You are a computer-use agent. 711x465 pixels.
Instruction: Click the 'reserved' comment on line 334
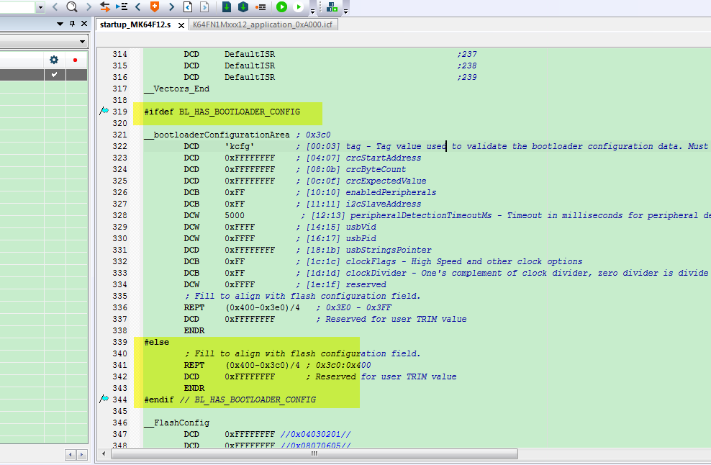[366, 284]
